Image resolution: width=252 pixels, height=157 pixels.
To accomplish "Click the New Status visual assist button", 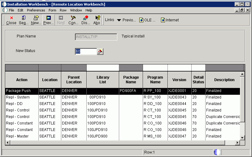I will 100,52.
